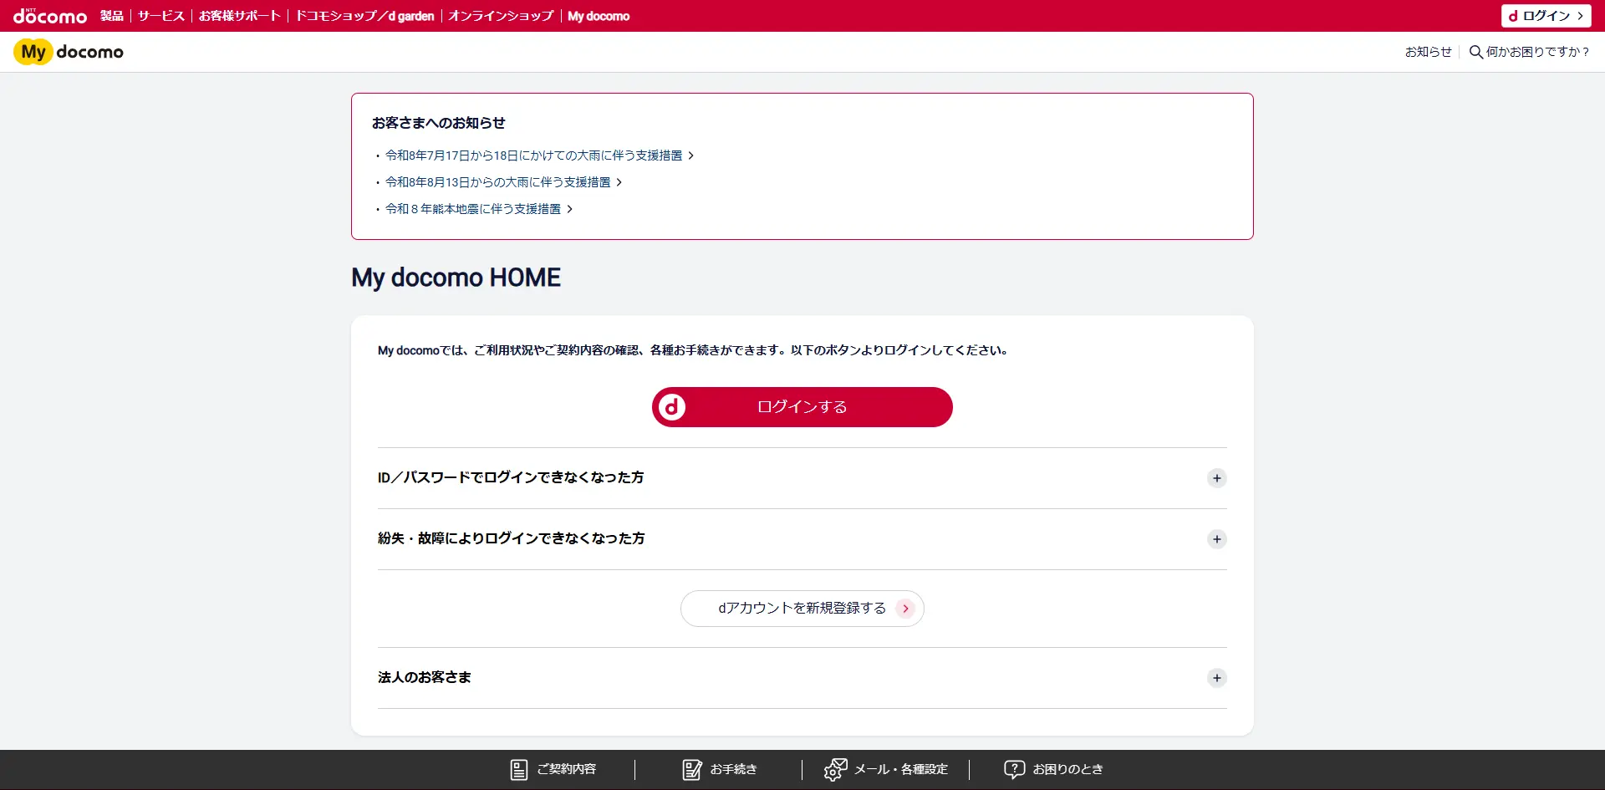Screen dimensions: 1605x790
Task: Open the オンラインショップ menu item
Action: [x=501, y=16]
